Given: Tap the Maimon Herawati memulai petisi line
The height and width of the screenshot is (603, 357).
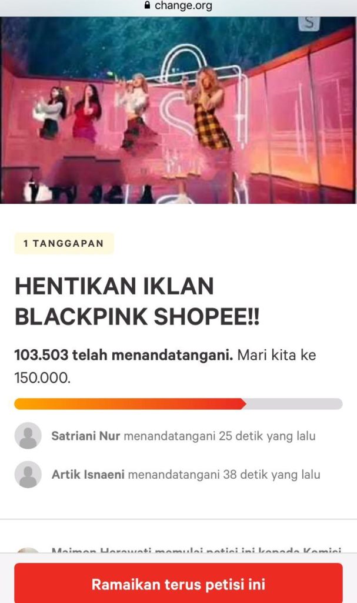Looking at the screenshot, I should 196,551.
